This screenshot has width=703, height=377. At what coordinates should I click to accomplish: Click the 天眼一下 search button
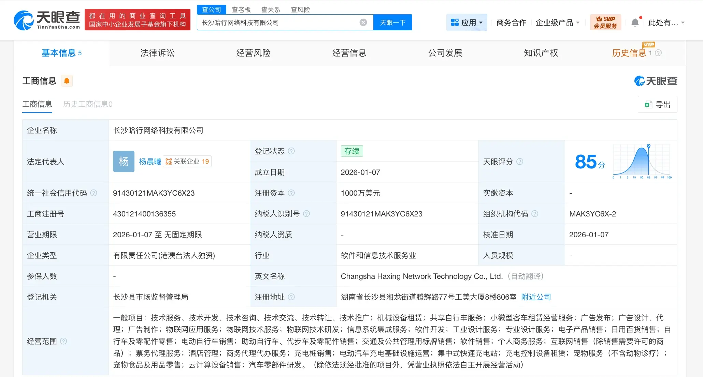[x=392, y=22]
